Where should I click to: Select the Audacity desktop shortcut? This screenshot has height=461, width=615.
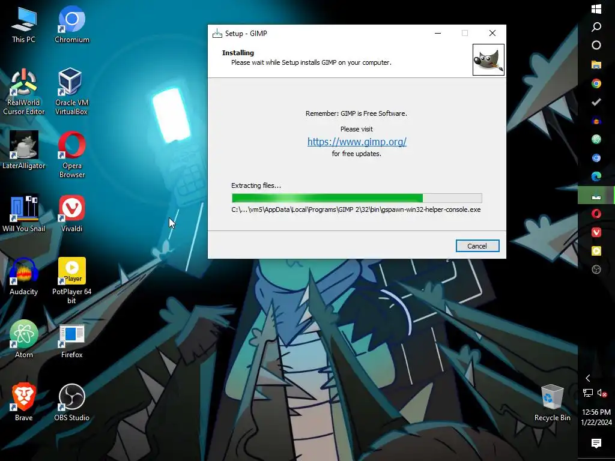(23, 277)
